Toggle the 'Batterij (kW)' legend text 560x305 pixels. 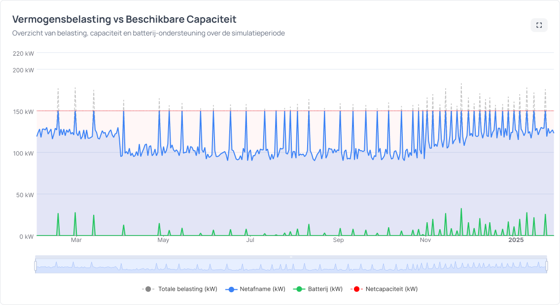click(x=325, y=289)
